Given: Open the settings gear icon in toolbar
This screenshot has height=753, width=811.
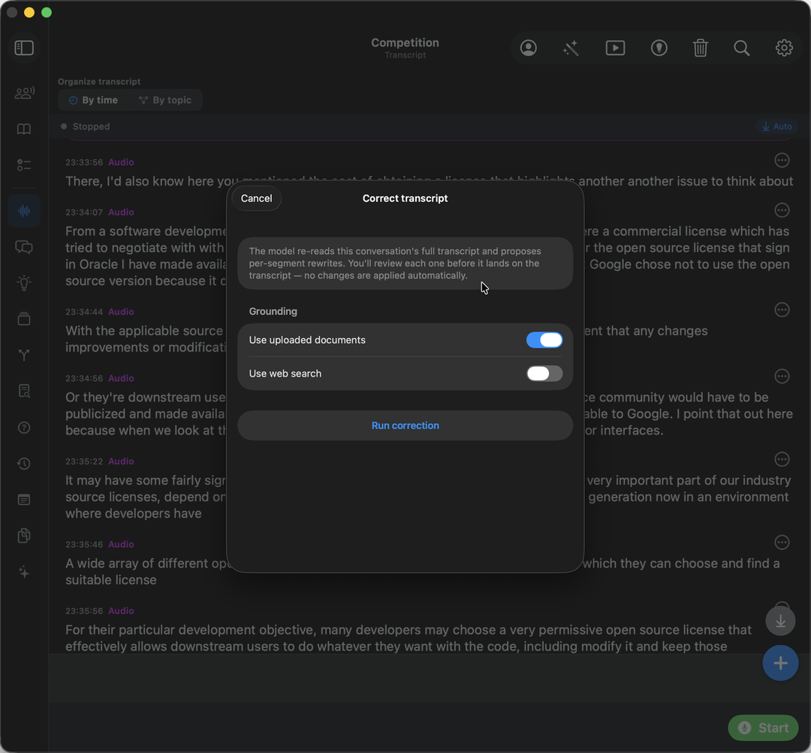Looking at the screenshot, I should [784, 48].
